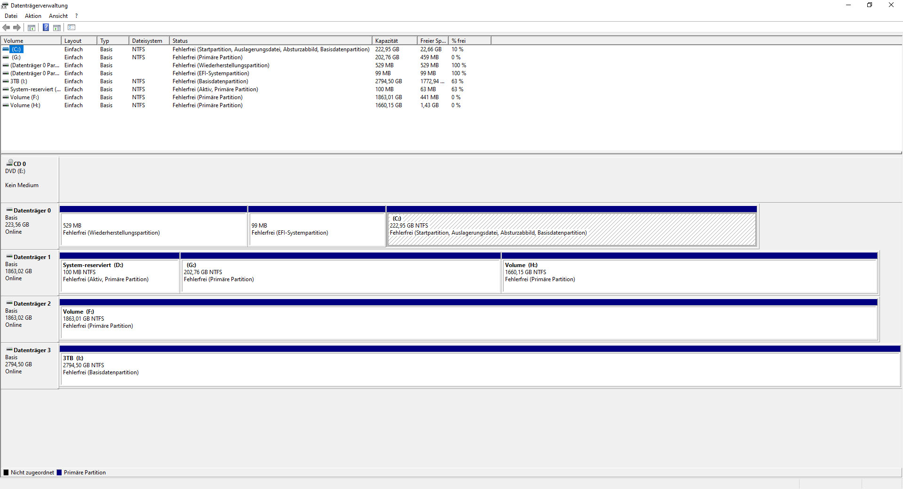Select the 99 MB EFI-Systempartition block

pos(317,226)
